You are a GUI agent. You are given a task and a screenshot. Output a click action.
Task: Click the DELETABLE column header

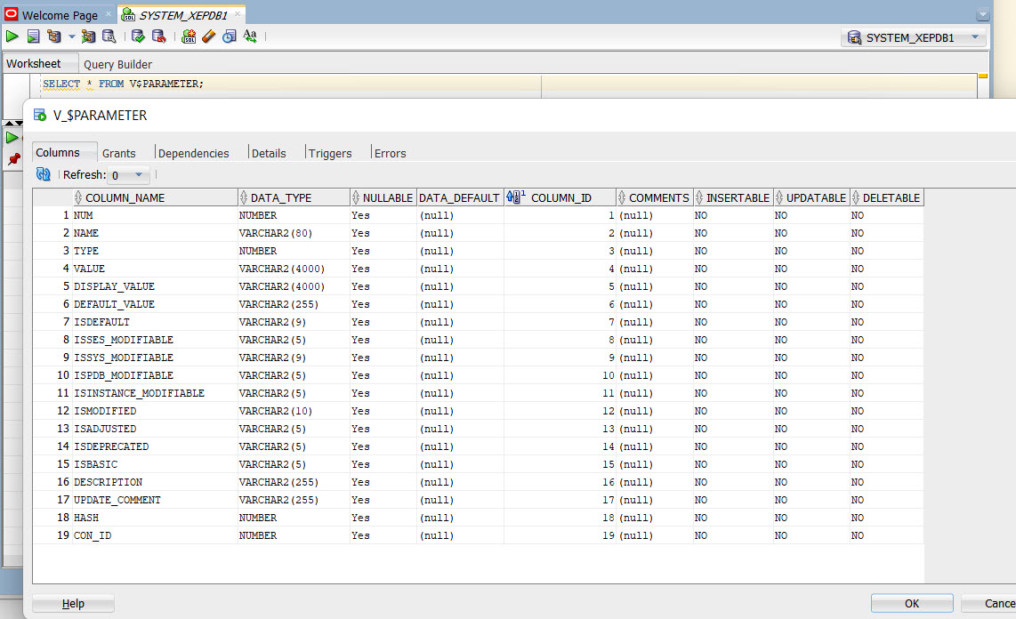[886, 197]
